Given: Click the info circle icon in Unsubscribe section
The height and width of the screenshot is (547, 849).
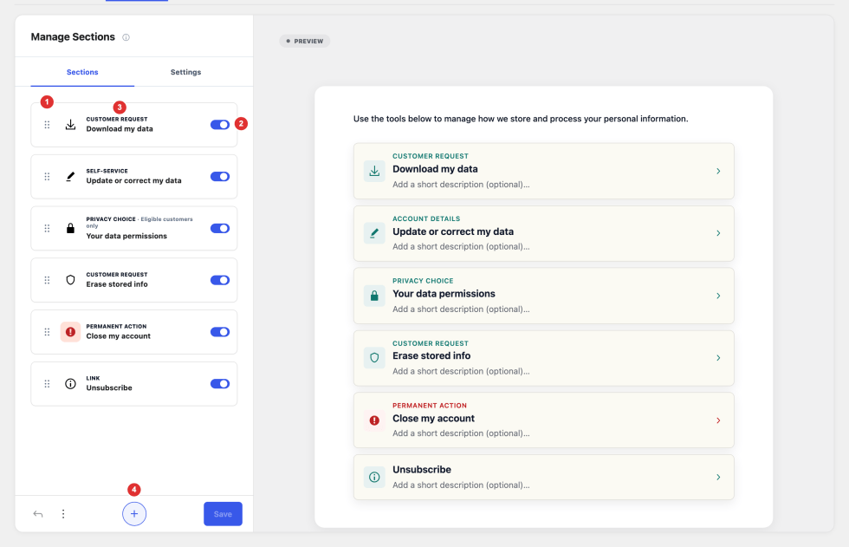Looking at the screenshot, I should pyautogui.click(x=70, y=384).
